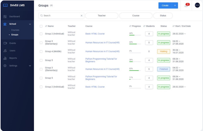Click the Teacher column header
203x131 pixels.
72,26
